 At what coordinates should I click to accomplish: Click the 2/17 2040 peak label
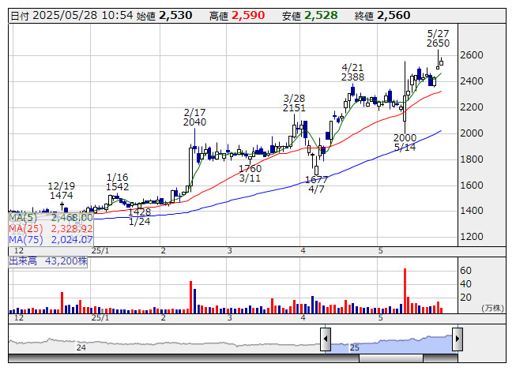click(195, 118)
